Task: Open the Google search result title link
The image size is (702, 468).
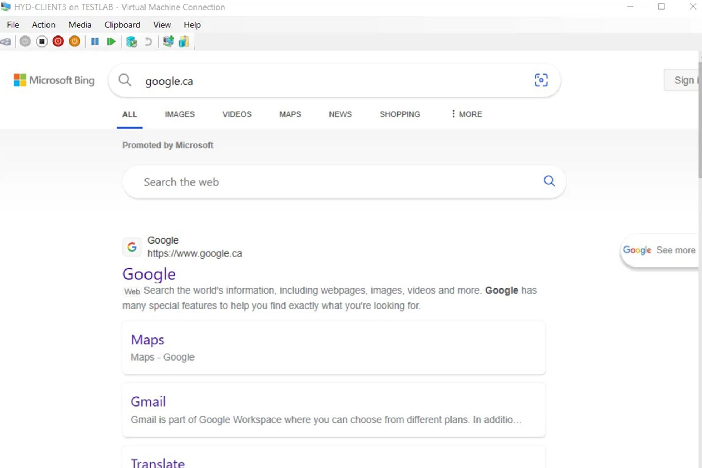Action: 149,274
